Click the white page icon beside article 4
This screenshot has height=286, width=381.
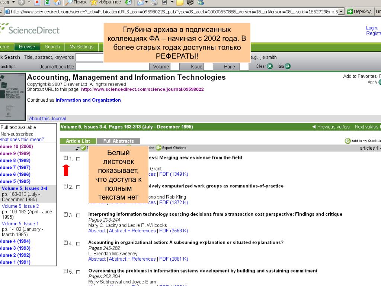click(x=65, y=243)
